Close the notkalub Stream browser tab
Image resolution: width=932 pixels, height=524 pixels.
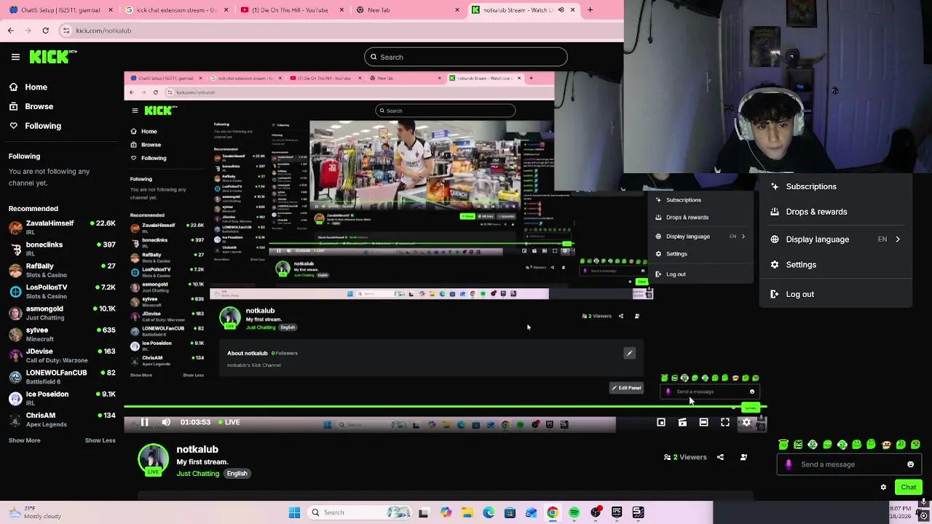click(572, 10)
